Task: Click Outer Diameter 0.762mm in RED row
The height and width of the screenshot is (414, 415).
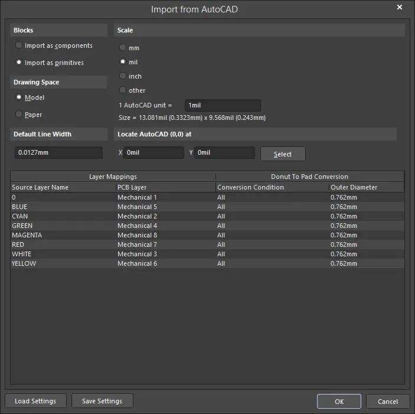Action: (x=367, y=245)
